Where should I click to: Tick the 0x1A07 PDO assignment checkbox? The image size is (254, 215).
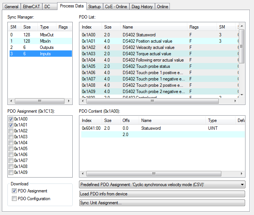coord(11,161)
